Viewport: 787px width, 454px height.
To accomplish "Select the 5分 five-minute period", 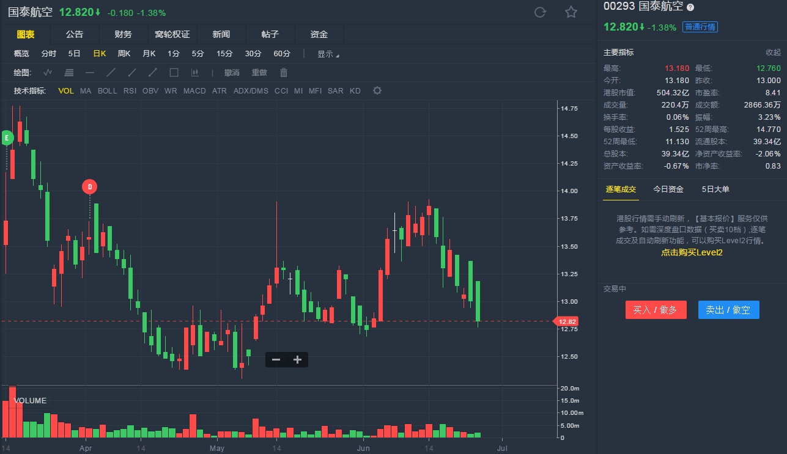I will [x=198, y=54].
